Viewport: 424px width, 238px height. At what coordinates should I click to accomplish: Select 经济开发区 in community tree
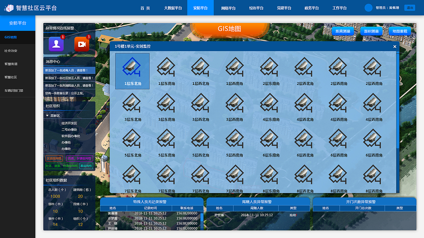coord(69,123)
